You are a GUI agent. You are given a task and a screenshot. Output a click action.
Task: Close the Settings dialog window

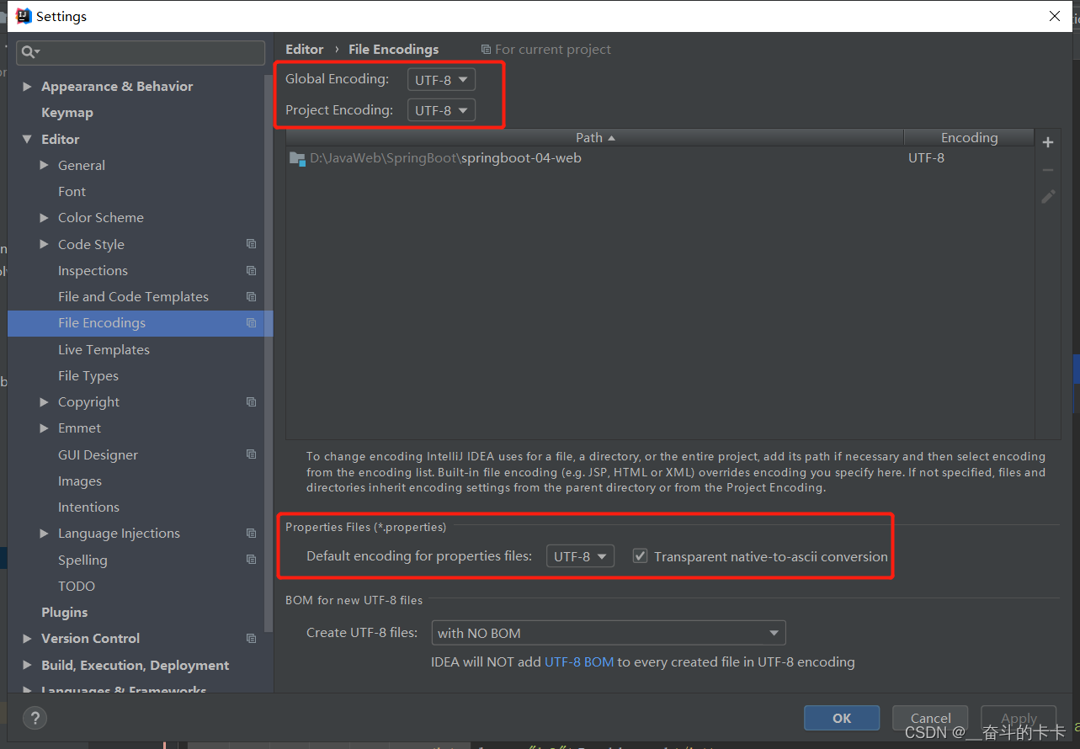[x=1055, y=16]
